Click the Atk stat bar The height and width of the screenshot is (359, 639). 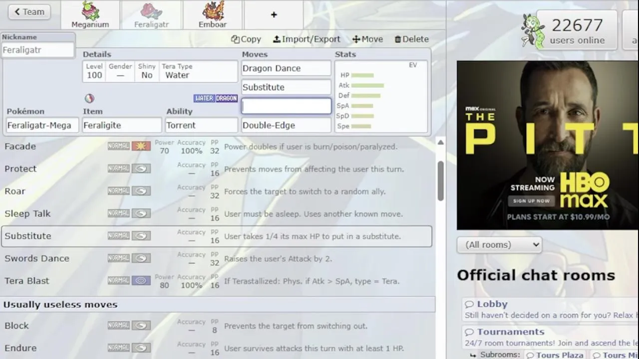367,86
